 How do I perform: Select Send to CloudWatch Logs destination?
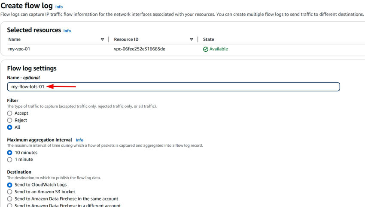point(10,185)
